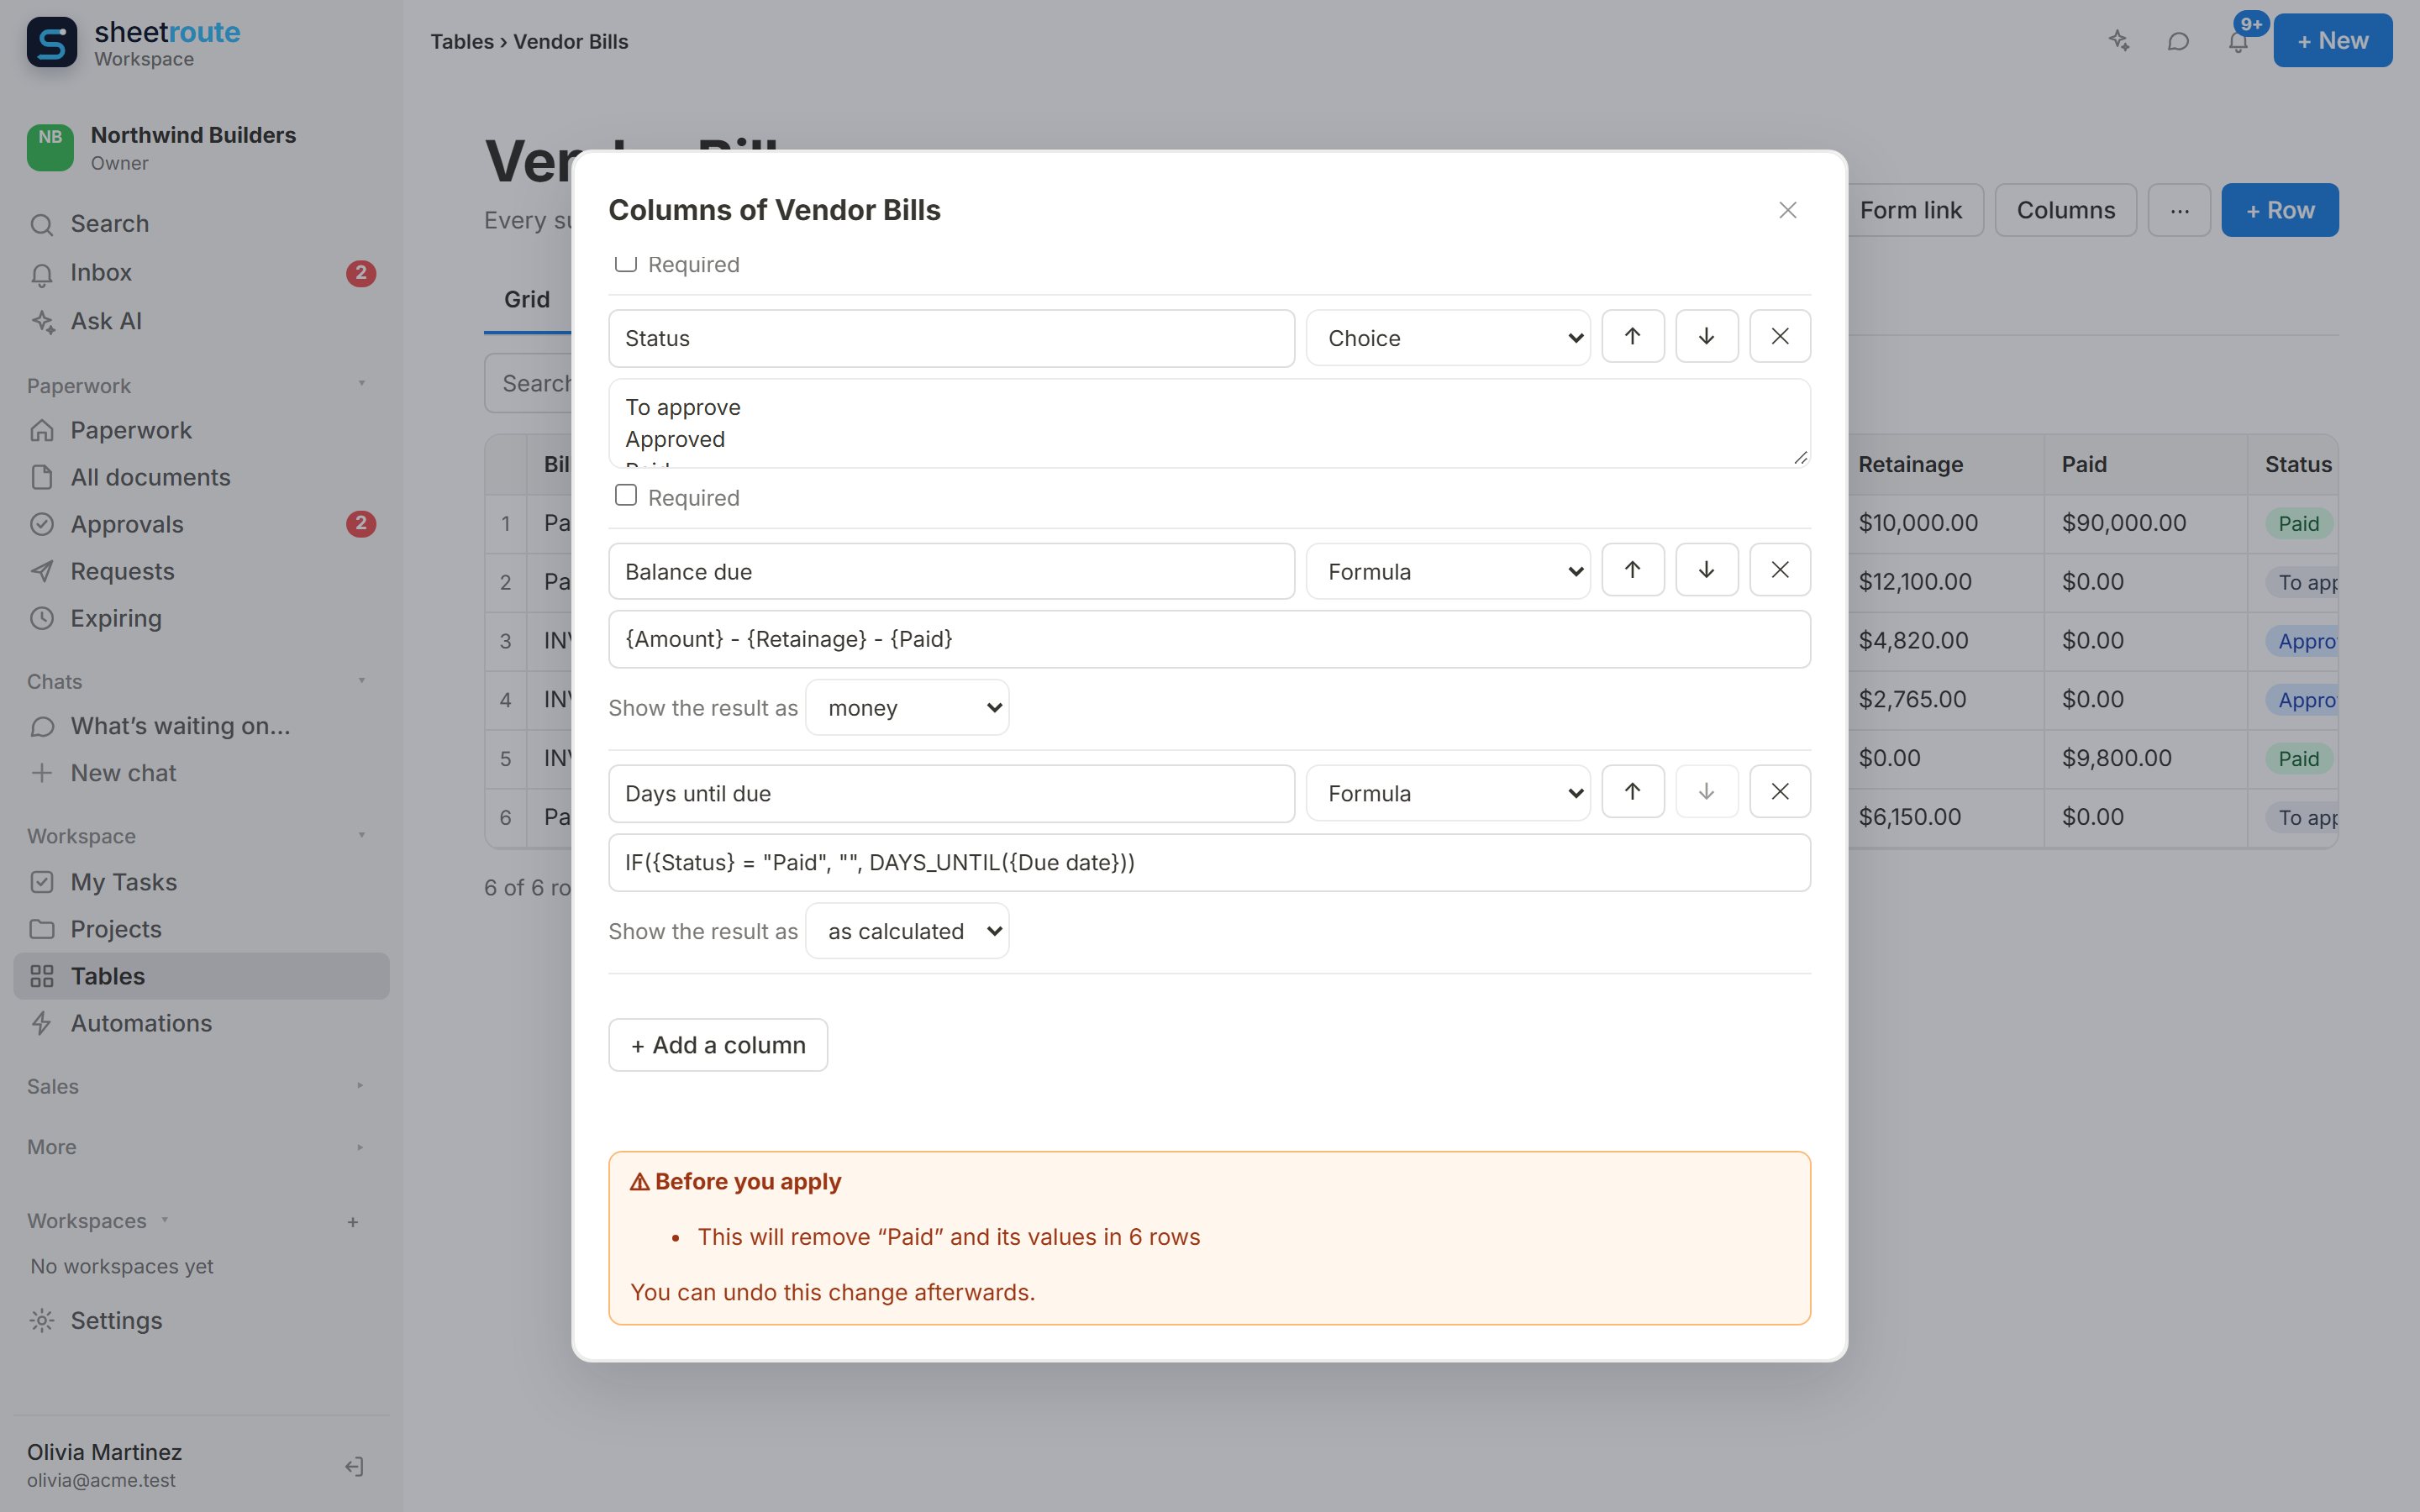Delete the Balance due column

(1780, 570)
